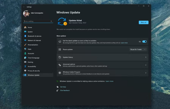The image size is (170, 109).
Task: Click the Apps icon in the sidebar
Action: (x=25, y=49)
